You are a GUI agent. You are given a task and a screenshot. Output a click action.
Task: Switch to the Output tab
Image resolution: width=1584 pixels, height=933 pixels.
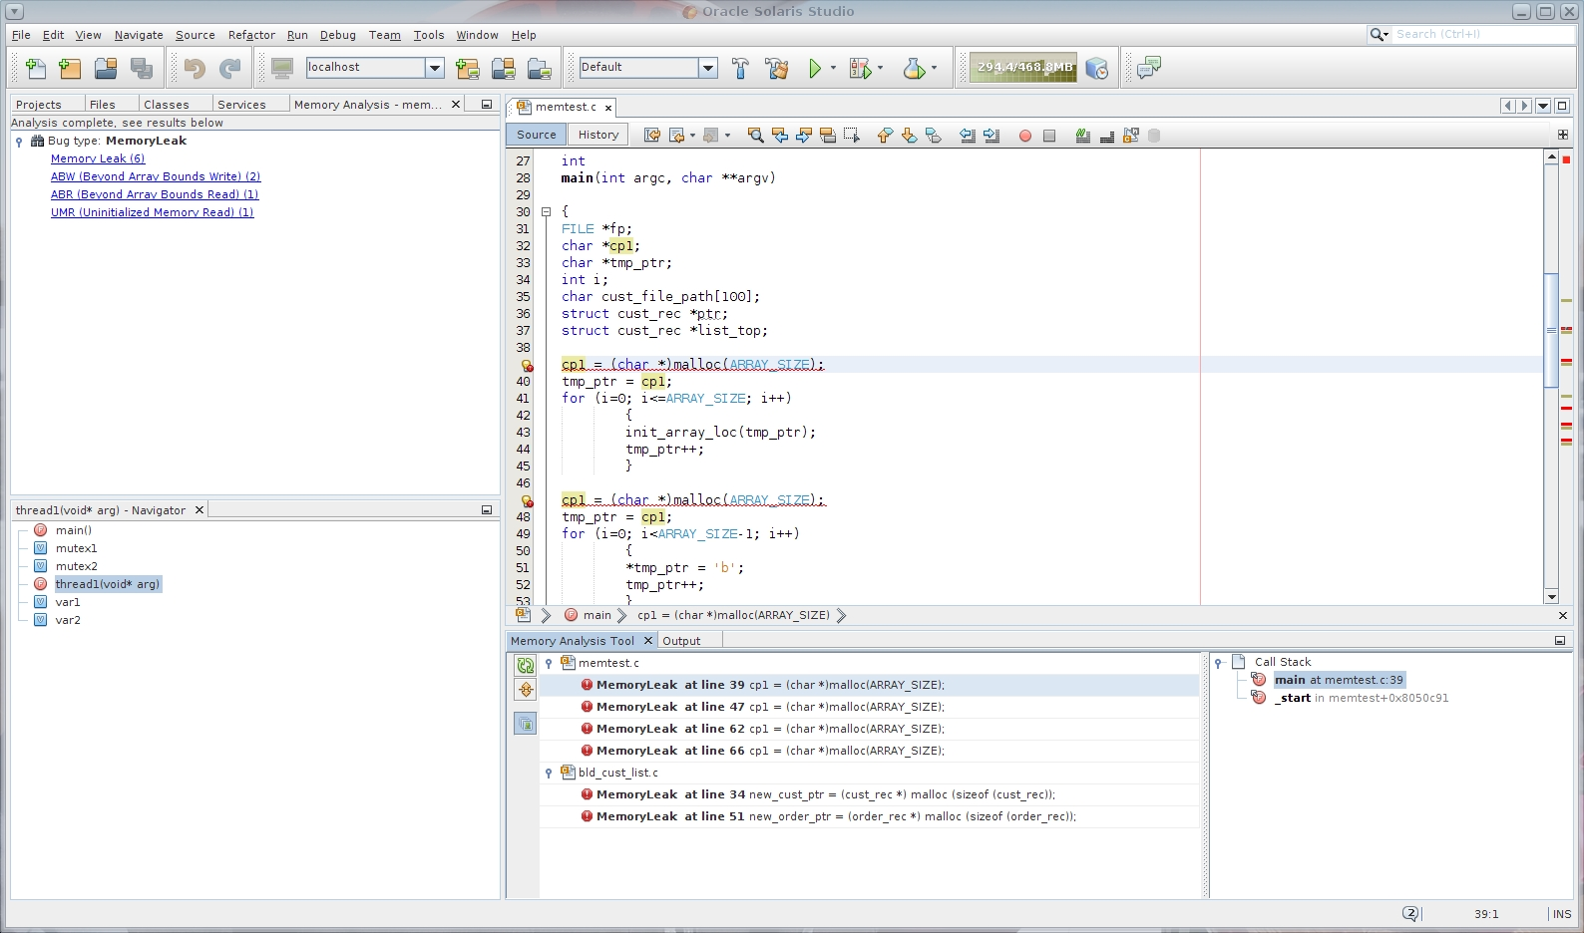681,641
